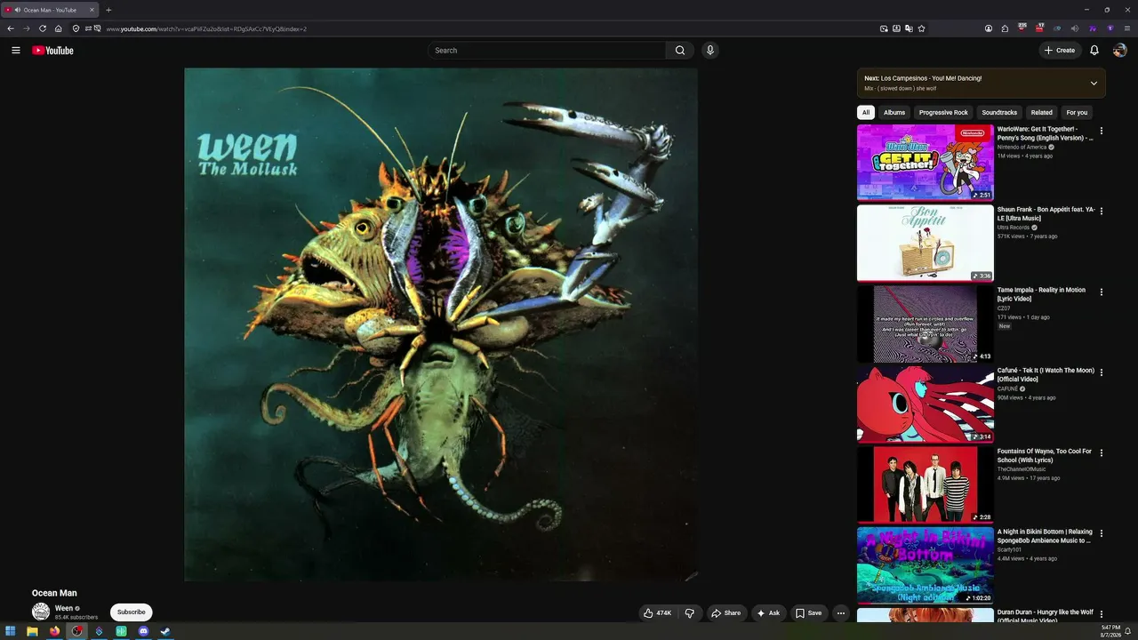Open a new browser tab
The width and height of the screenshot is (1138, 640).
108,10
